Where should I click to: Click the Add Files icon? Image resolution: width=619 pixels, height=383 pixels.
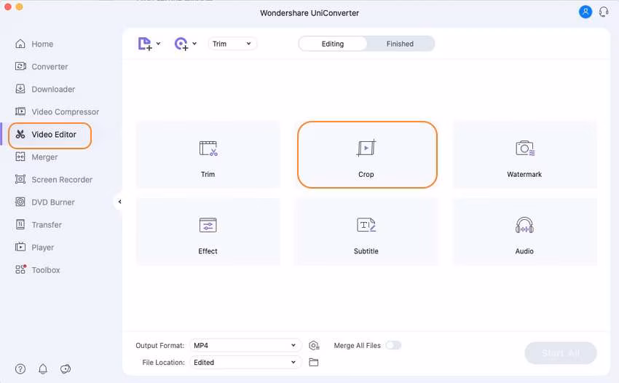pos(145,44)
